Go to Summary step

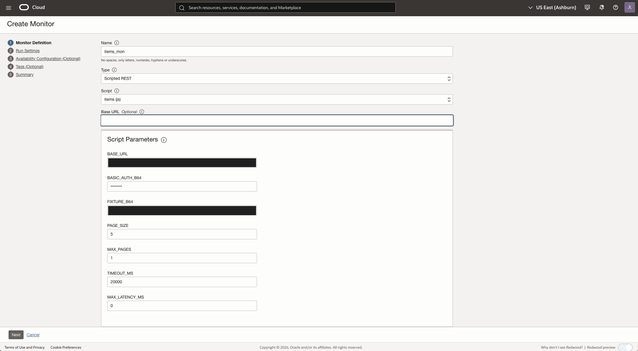click(24, 75)
